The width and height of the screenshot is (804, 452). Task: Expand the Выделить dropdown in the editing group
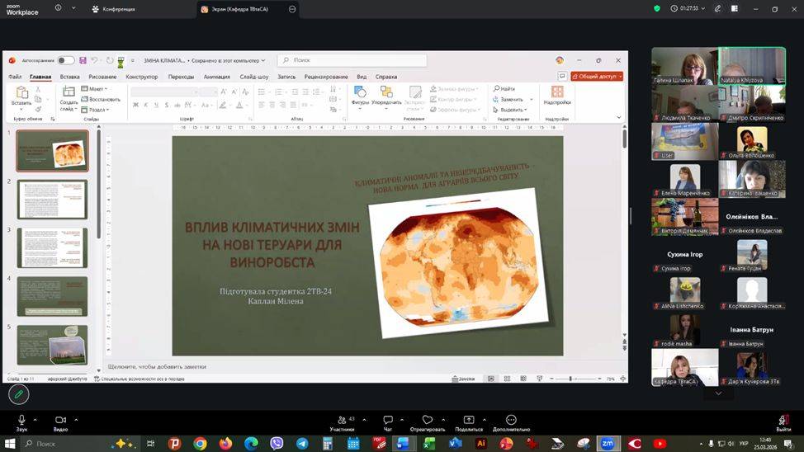click(x=513, y=110)
